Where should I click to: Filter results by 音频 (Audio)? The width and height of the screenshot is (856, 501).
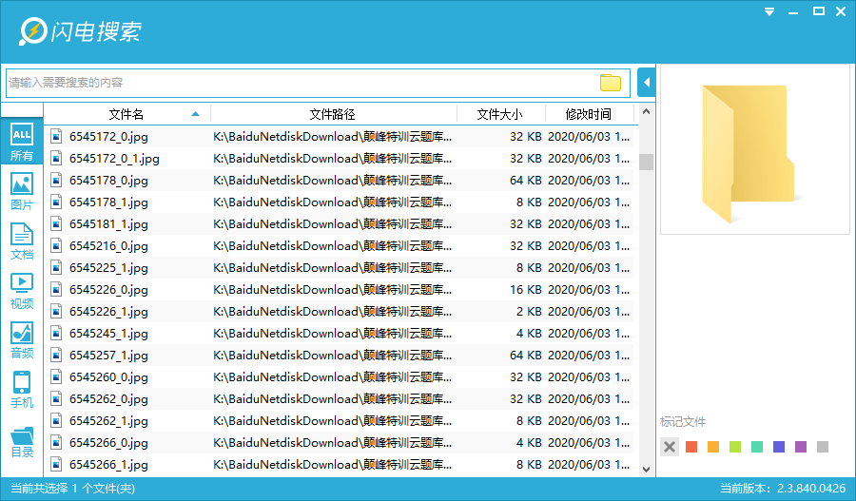click(21, 339)
